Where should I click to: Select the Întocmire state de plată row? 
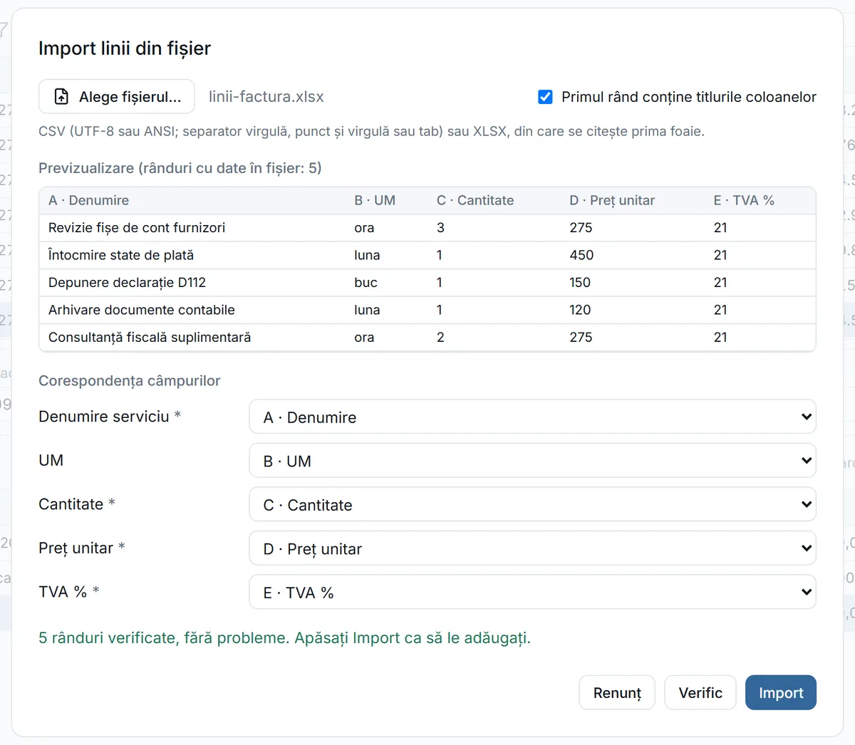(x=427, y=255)
